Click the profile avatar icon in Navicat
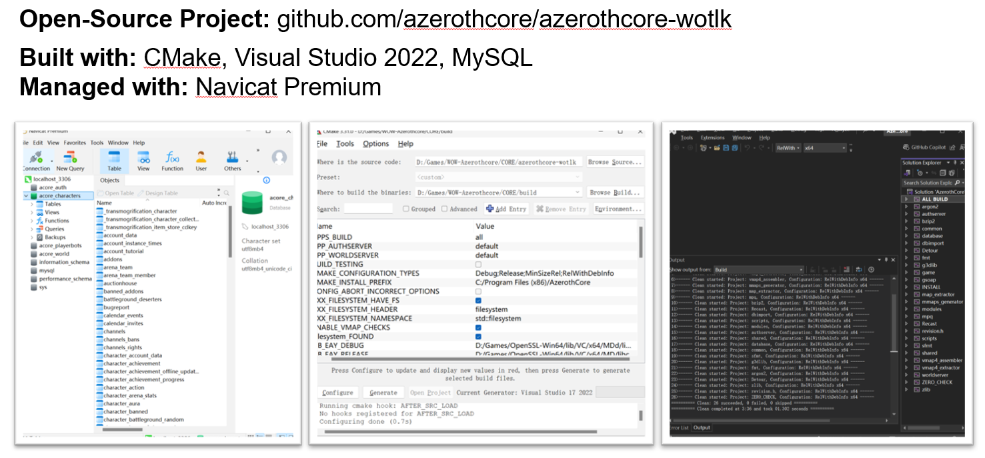985x458 pixels. [x=279, y=157]
